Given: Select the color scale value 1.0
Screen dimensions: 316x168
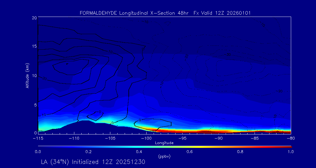Looking at the screenshot, I should coord(291,152).
